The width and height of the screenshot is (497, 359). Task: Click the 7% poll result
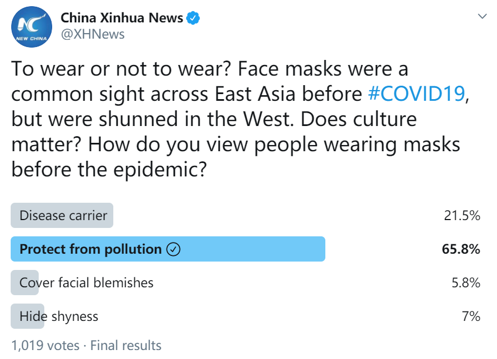click(x=471, y=316)
